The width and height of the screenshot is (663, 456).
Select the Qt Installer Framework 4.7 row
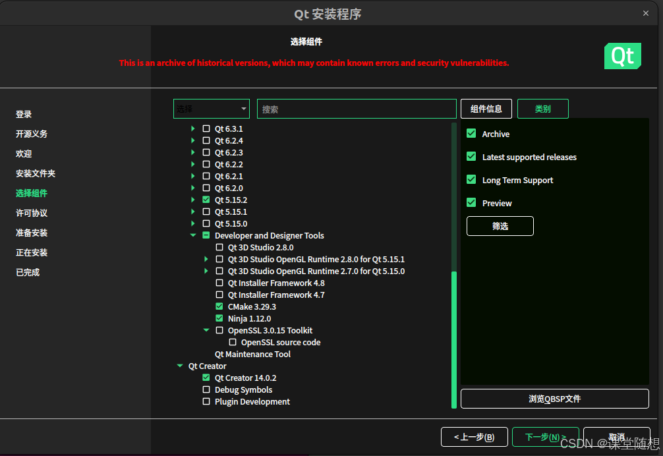pos(276,295)
